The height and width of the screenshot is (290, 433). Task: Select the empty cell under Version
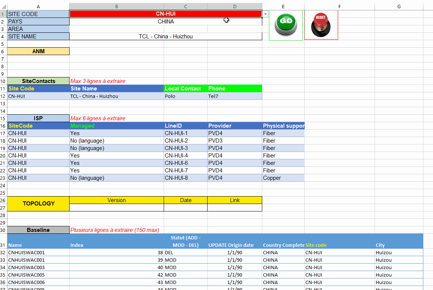click(x=116, y=208)
